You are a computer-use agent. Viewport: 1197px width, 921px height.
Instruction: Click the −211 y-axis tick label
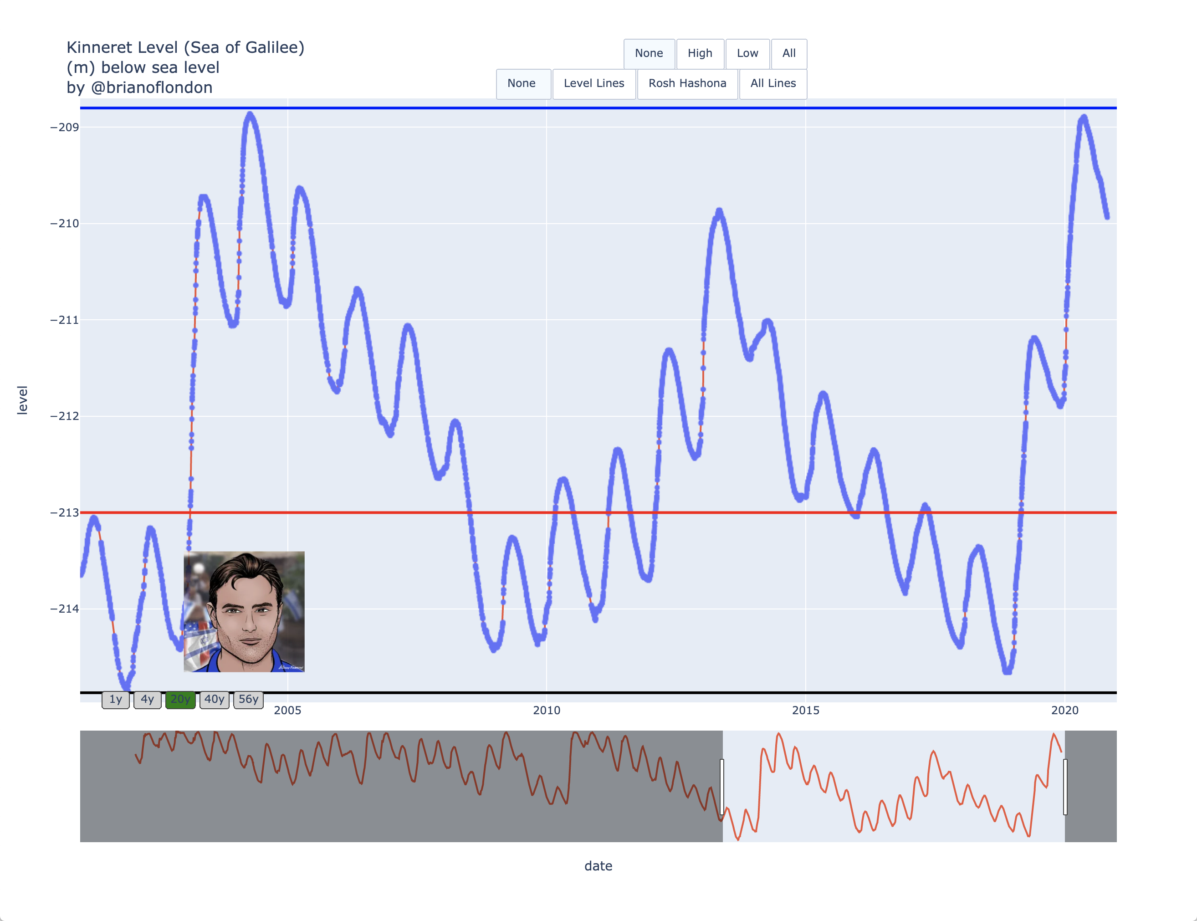(x=64, y=320)
